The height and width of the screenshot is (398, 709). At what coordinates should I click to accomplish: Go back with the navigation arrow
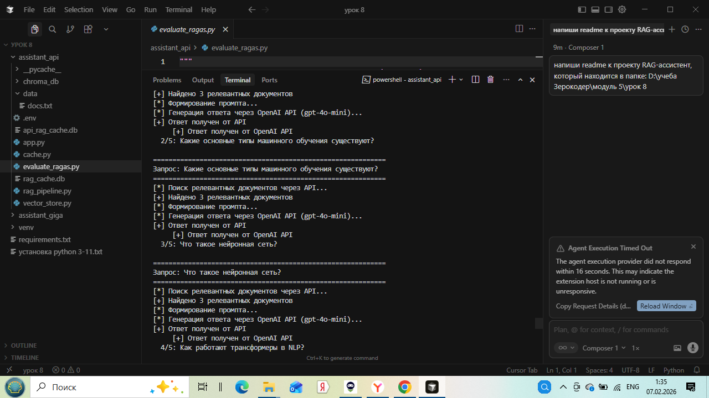252,9
